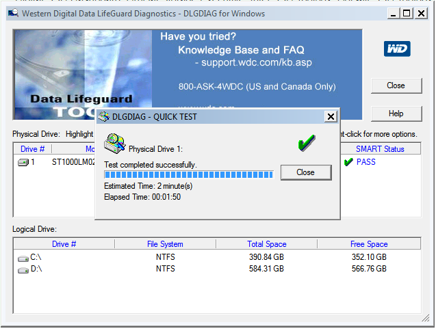
Task: Click the WD logo icon
Action: point(397,49)
